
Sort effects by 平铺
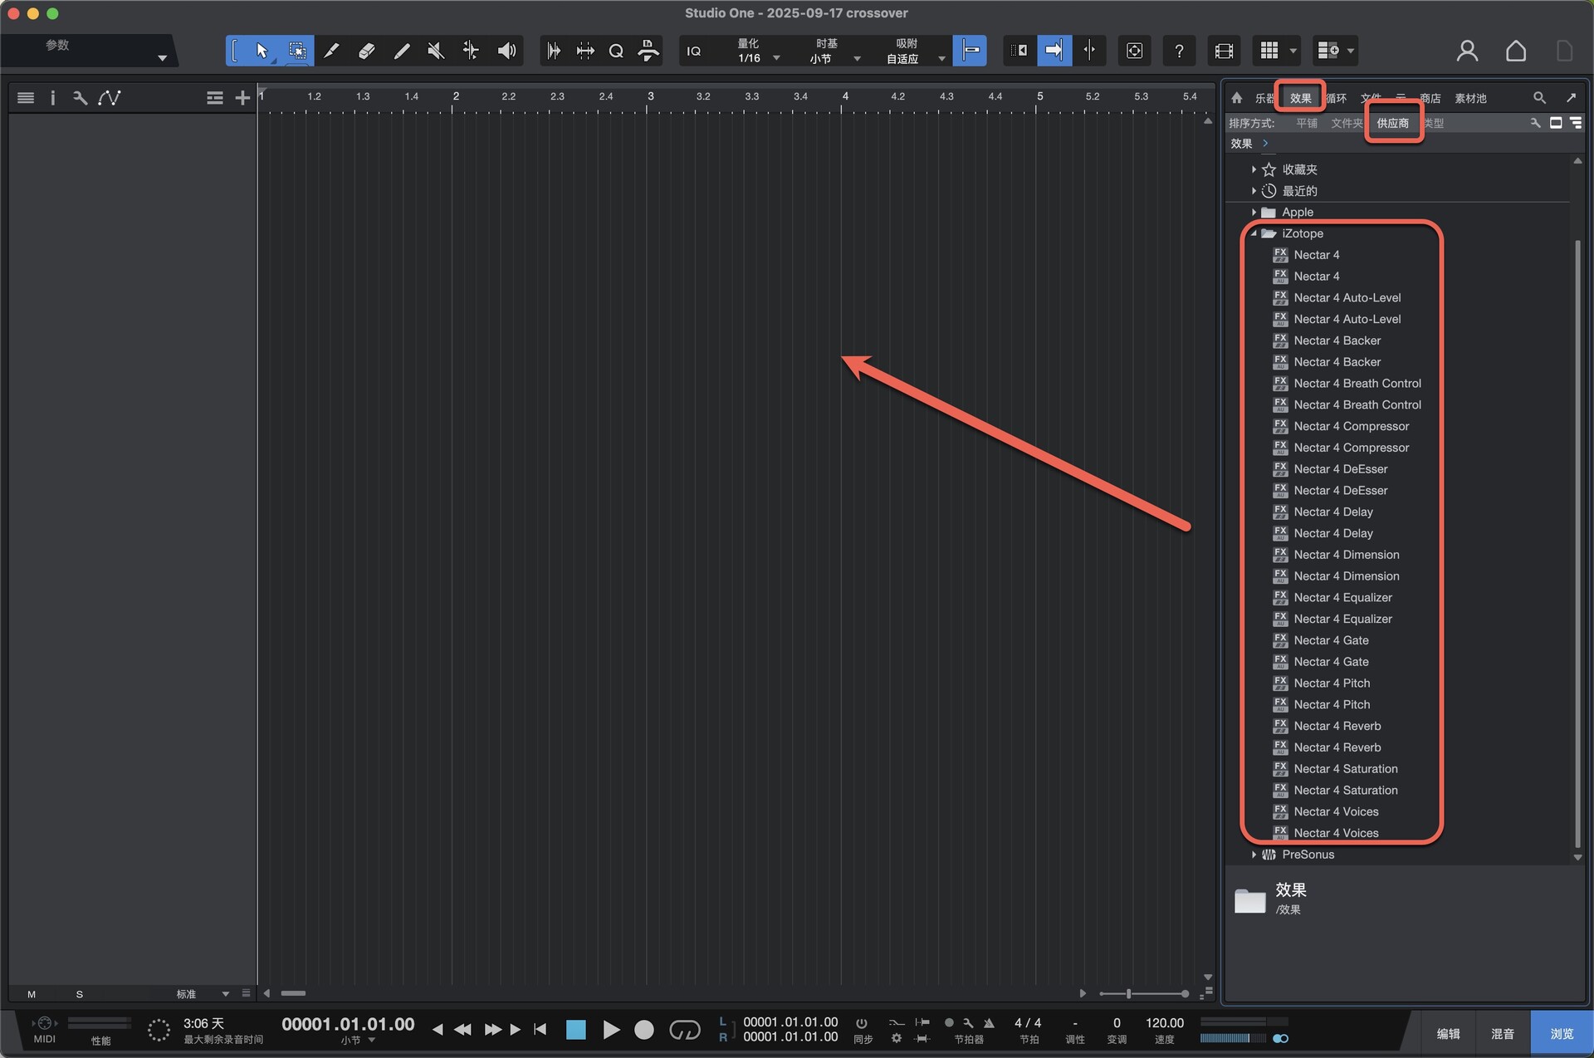tap(1307, 123)
